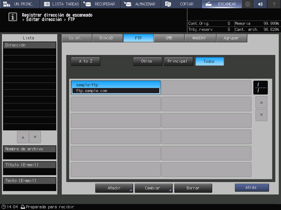Open the ALMACENAR store screen

141,4
